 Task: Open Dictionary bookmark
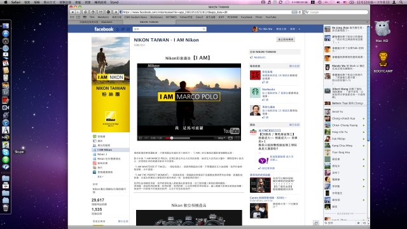(156, 17)
